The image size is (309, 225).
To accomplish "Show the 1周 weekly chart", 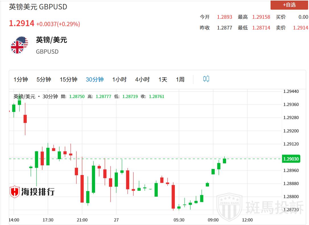I will pos(180,80).
